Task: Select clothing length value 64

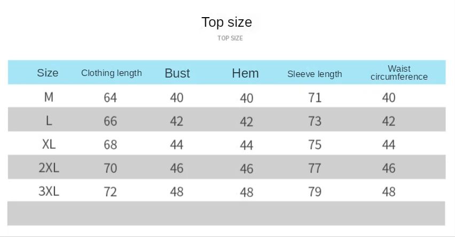Action: [110, 98]
